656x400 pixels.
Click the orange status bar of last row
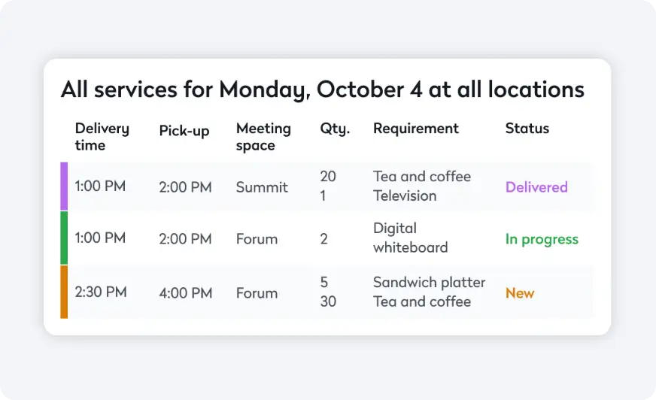(64, 292)
